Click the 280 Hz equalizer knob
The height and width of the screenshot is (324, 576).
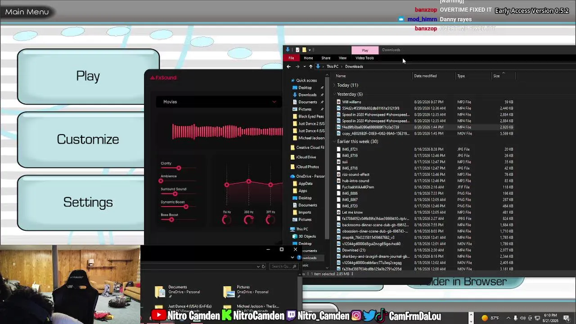click(248, 220)
